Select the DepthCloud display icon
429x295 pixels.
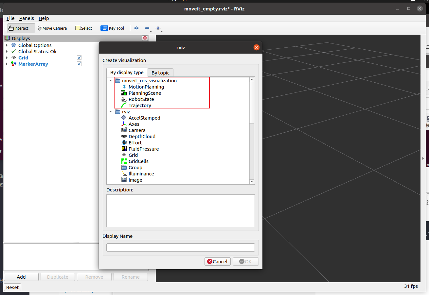tap(124, 137)
